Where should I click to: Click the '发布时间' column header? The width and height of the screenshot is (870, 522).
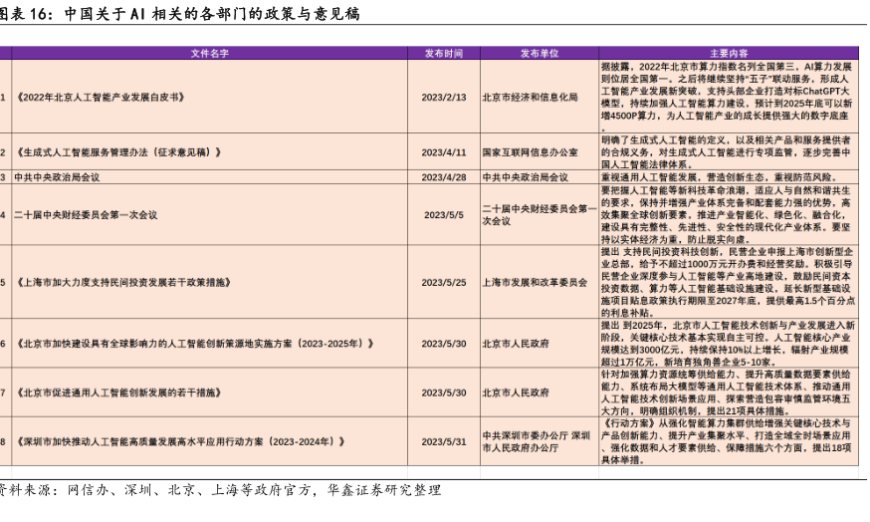[x=443, y=54]
